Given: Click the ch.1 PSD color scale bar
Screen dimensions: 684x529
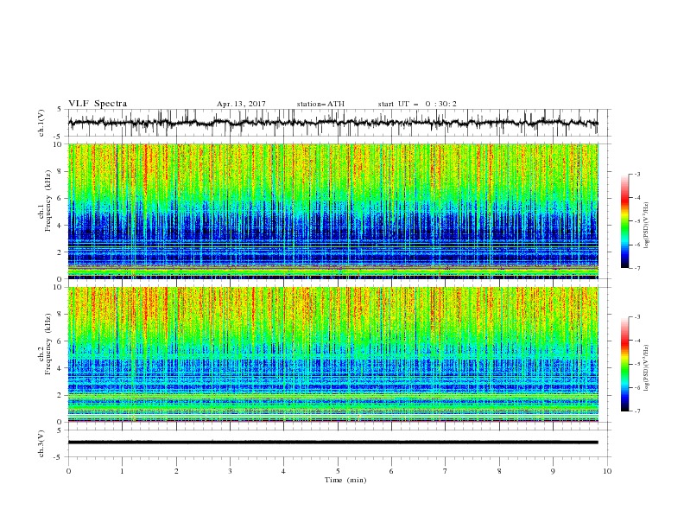Looking at the screenshot, I should pyautogui.click(x=624, y=221).
